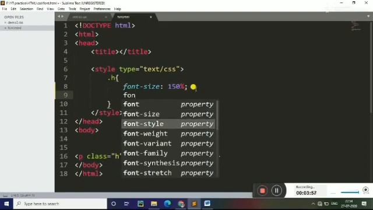Open the Windows Start menu
373x210 pixels.
(6, 204)
